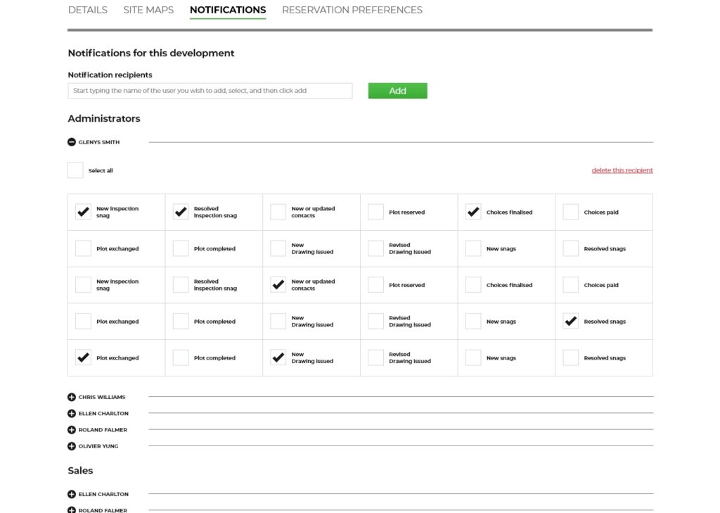Screen dimensions: 720x513
Task: Open the Details tab
Action: tap(88, 10)
